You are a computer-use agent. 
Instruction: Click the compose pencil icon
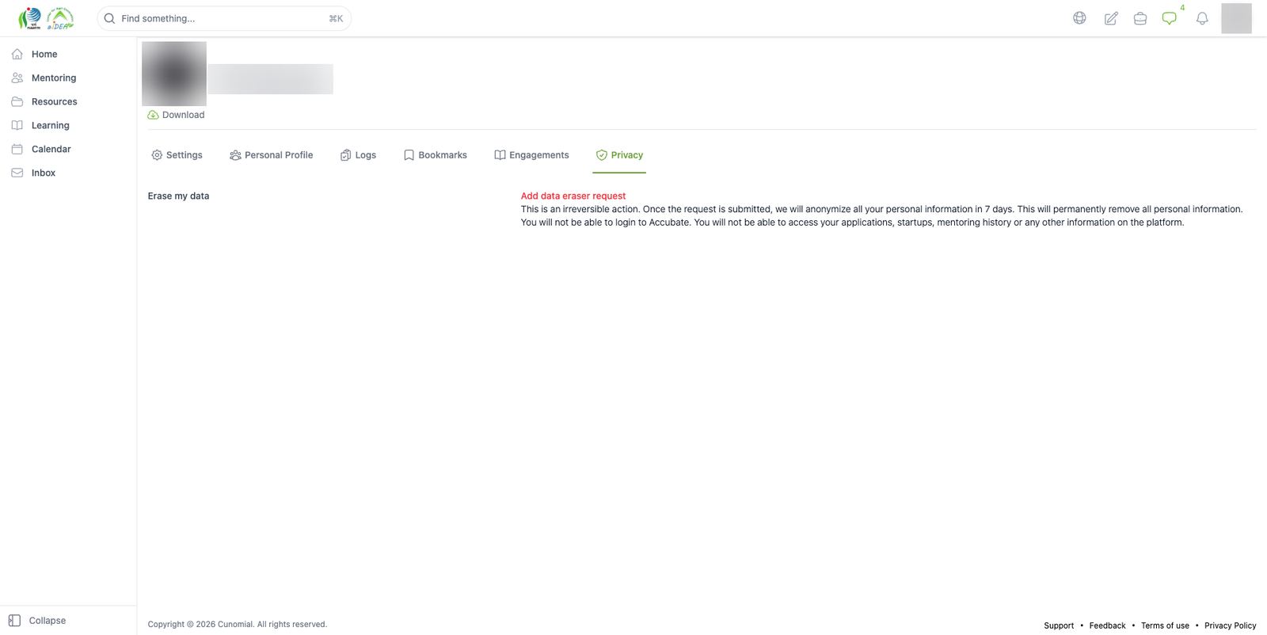tap(1111, 18)
